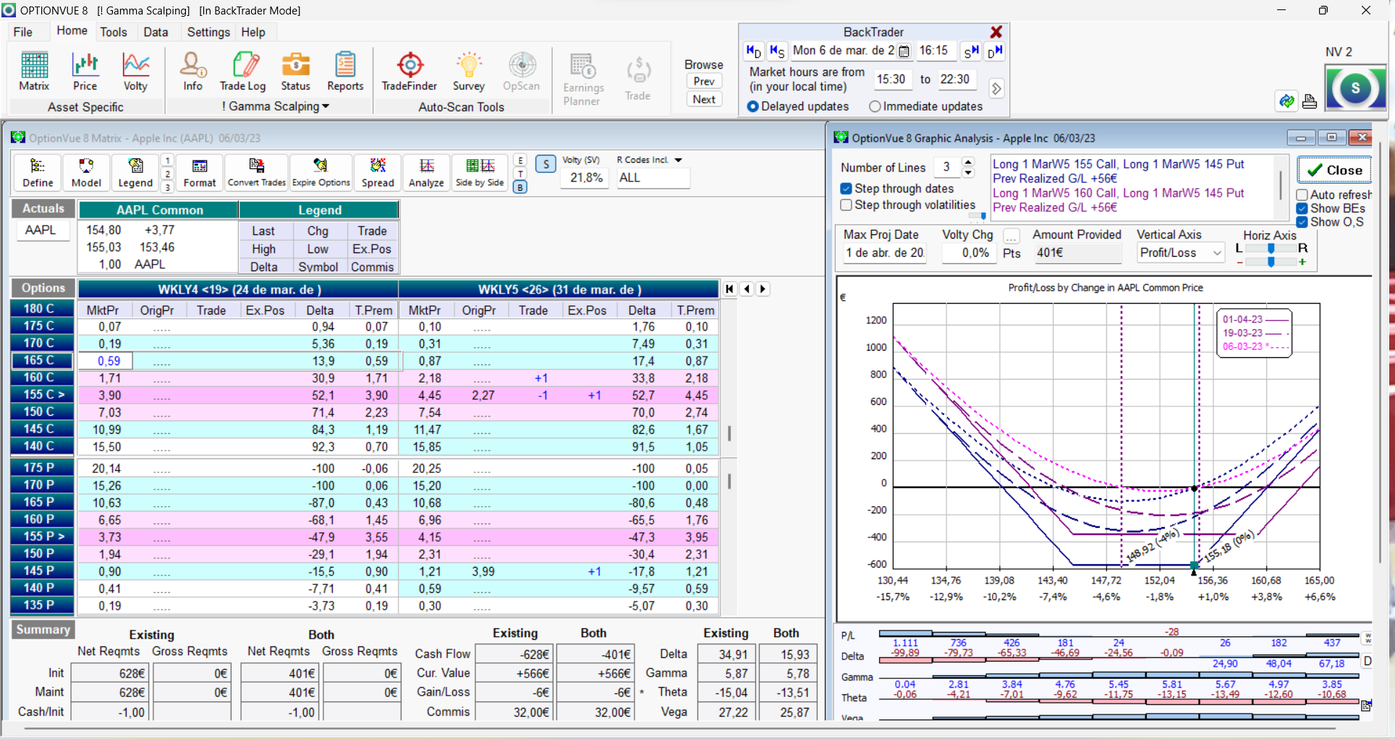The image size is (1395, 739).
Task: Toggle the S button in Matrix toolbar
Action: 546,164
